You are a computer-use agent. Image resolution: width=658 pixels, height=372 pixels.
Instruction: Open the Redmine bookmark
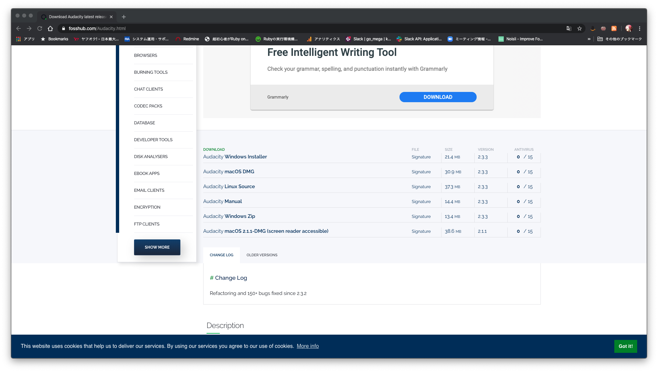click(x=187, y=39)
